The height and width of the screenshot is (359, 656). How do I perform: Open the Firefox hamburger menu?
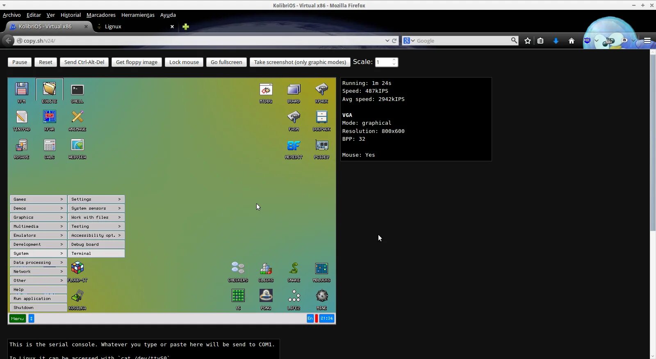click(x=647, y=41)
